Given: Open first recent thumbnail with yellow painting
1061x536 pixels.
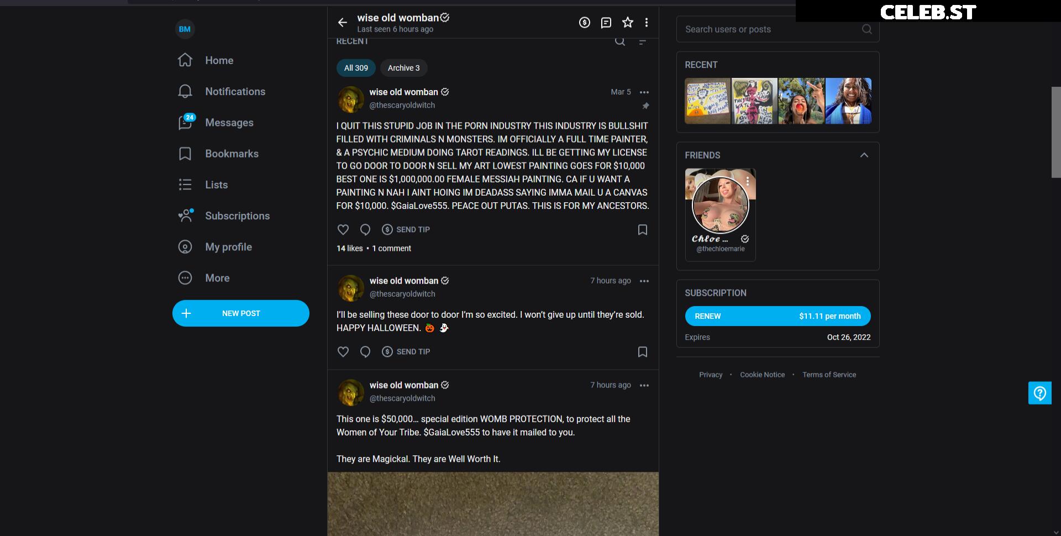Looking at the screenshot, I should [707, 101].
